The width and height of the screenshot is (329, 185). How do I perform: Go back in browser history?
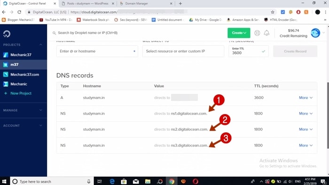[x=4, y=12]
